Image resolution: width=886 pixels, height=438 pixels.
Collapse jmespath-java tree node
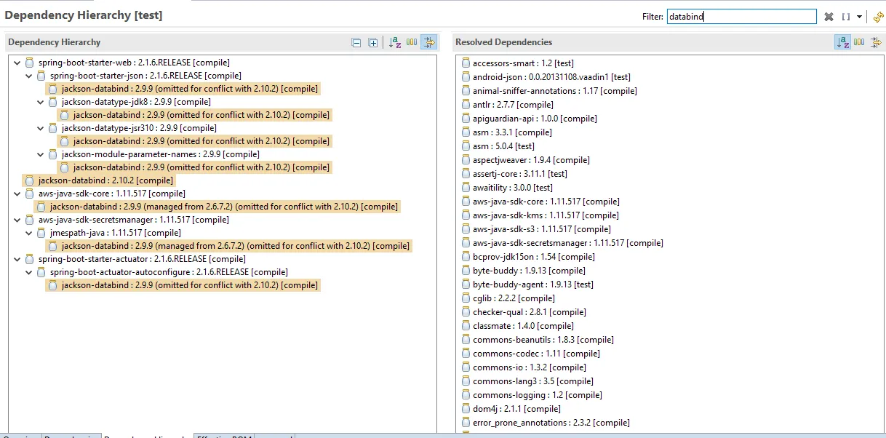click(x=29, y=233)
